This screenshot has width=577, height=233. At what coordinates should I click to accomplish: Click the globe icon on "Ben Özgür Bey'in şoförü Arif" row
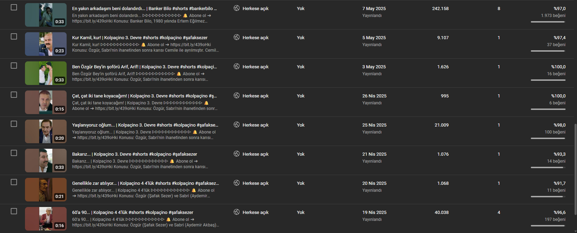point(237,66)
